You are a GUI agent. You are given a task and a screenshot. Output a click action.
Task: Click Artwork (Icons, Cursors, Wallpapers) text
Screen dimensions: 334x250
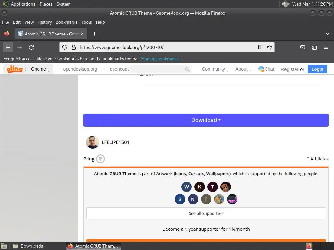pyautogui.click(x=193, y=174)
